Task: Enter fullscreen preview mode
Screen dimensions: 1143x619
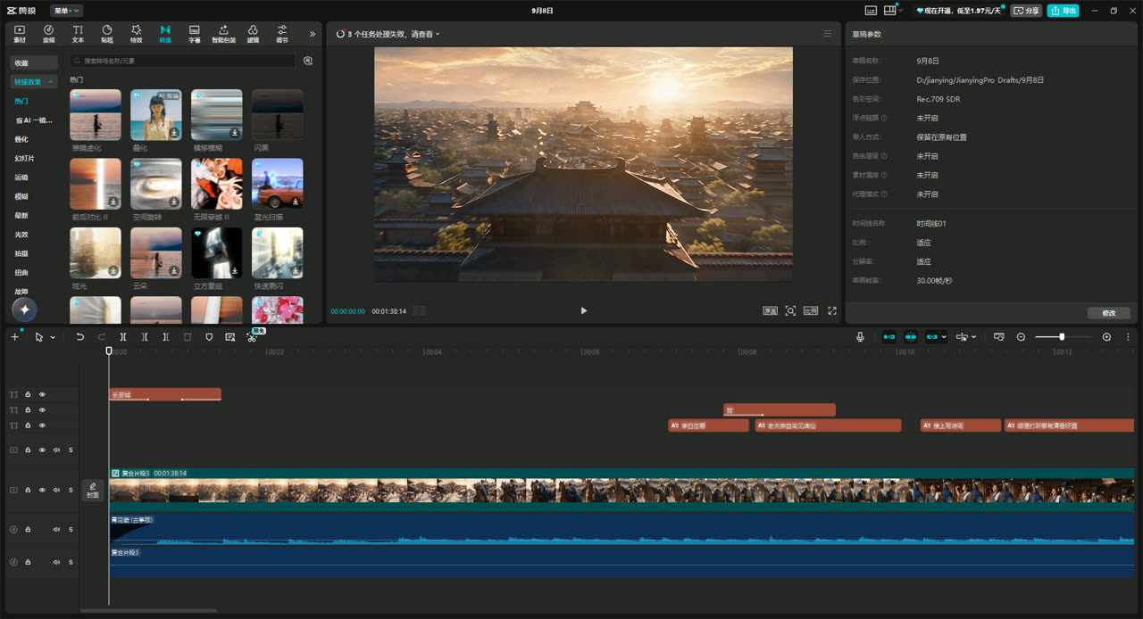Action: 832,310
